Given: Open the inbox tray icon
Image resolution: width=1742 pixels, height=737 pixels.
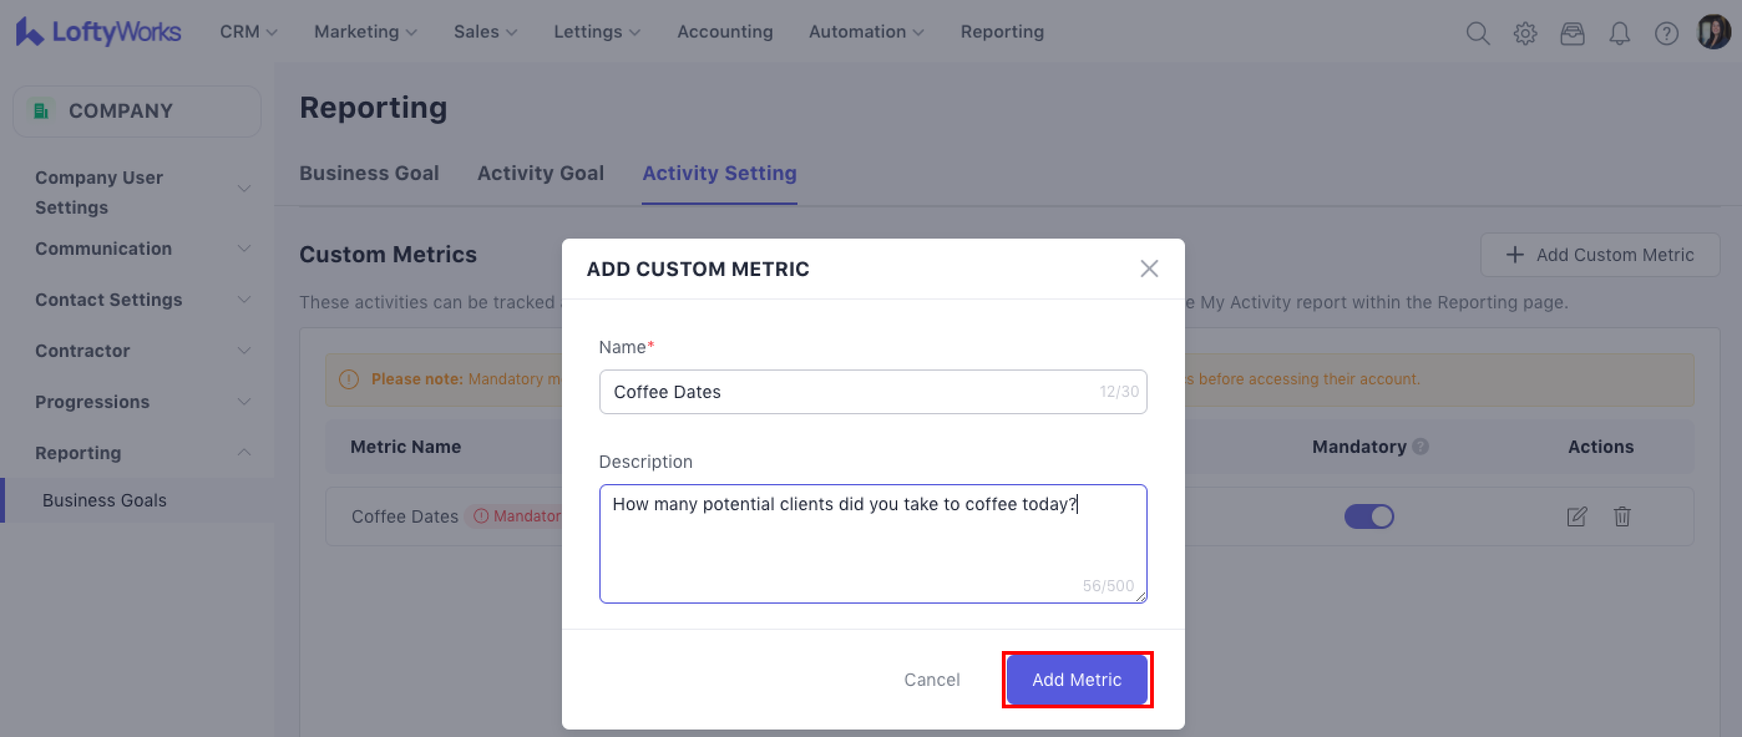Looking at the screenshot, I should pyautogui.click(x=1571, y=32).
